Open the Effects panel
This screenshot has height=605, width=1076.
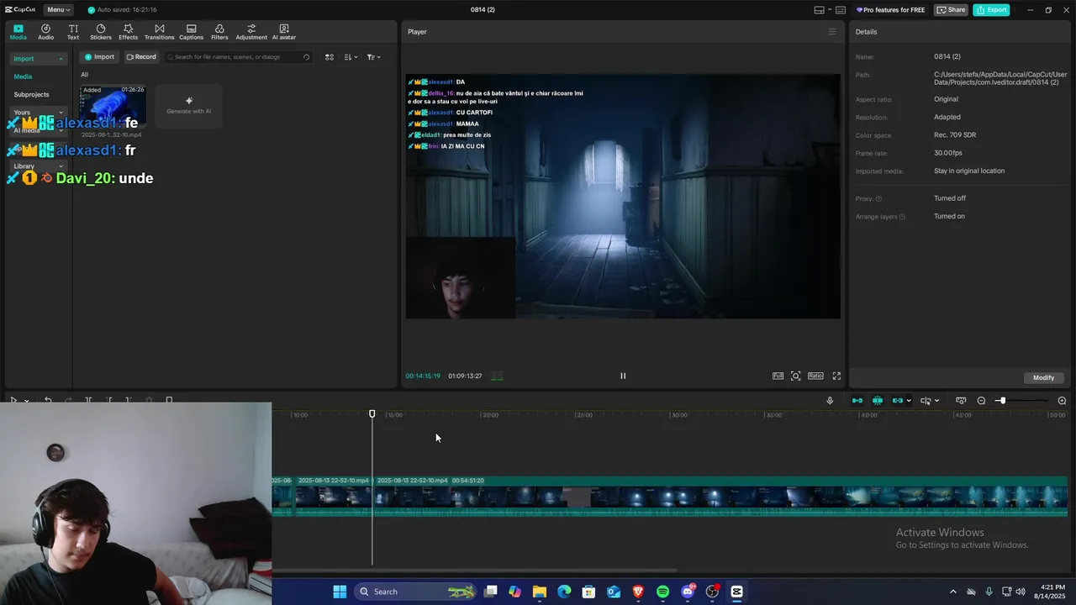coord(128,32)
